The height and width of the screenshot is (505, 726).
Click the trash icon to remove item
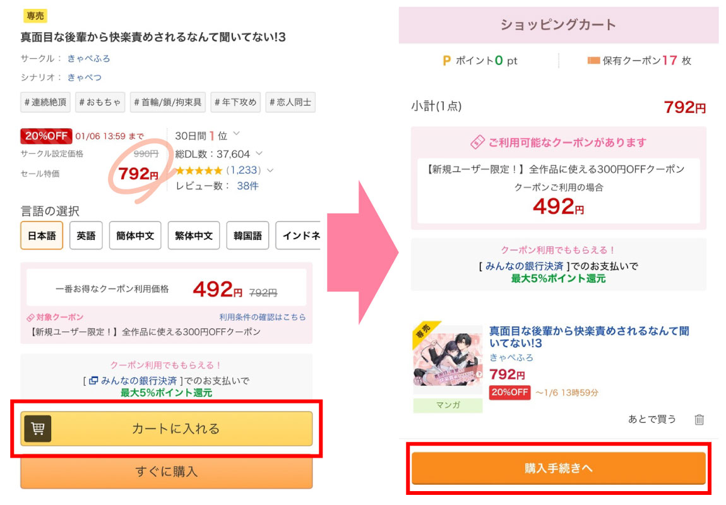pyautogui.click(x=699, y=419)
